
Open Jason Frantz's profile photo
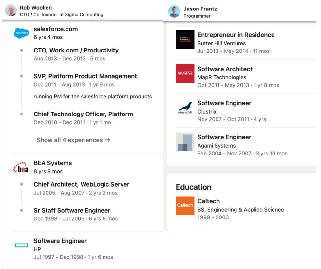pyautogui.click(x=174, y=11)
